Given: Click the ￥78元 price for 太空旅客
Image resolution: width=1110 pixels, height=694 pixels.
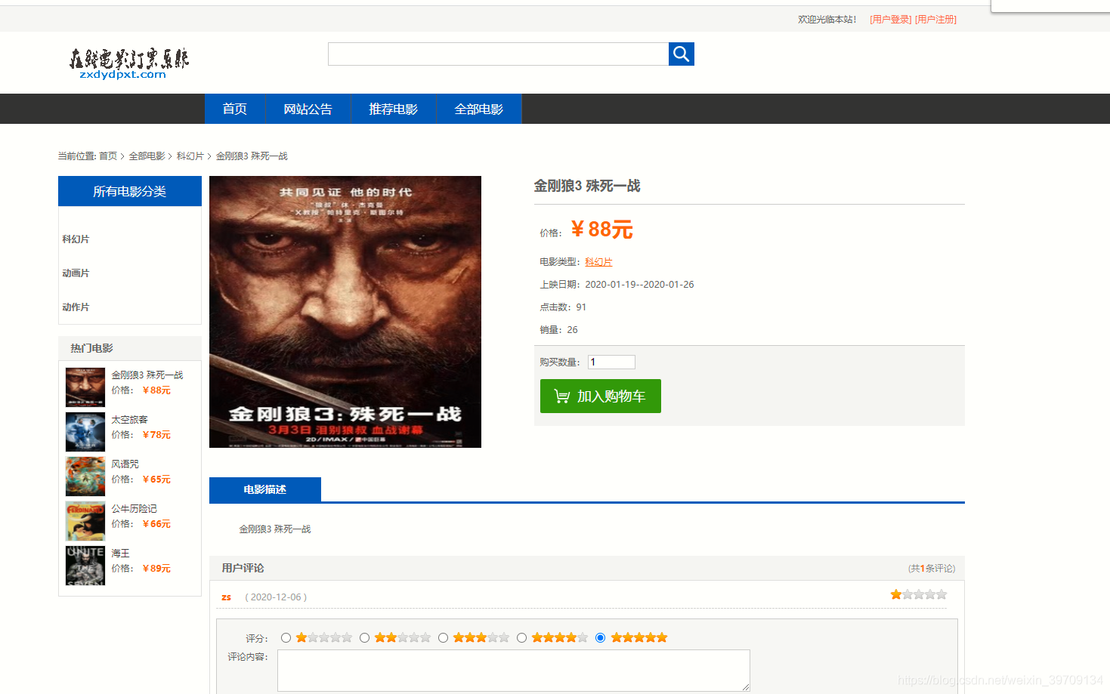Looking at the screenshot, I should [156, 435].
